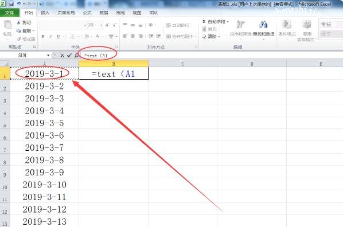The height and width of the screenshot is (227, 343).
Task: Toggle Wrap Text option
Action: click(177, 25)
